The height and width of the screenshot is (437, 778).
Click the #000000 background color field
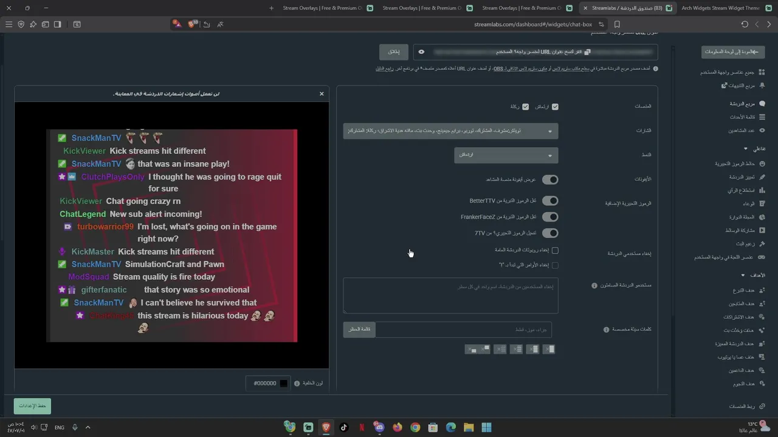[x=267, y=384]
